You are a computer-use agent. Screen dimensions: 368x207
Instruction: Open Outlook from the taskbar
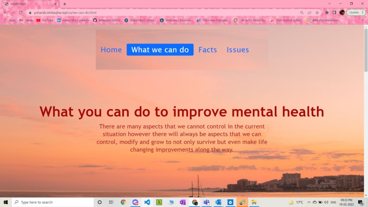coord(218,202)
